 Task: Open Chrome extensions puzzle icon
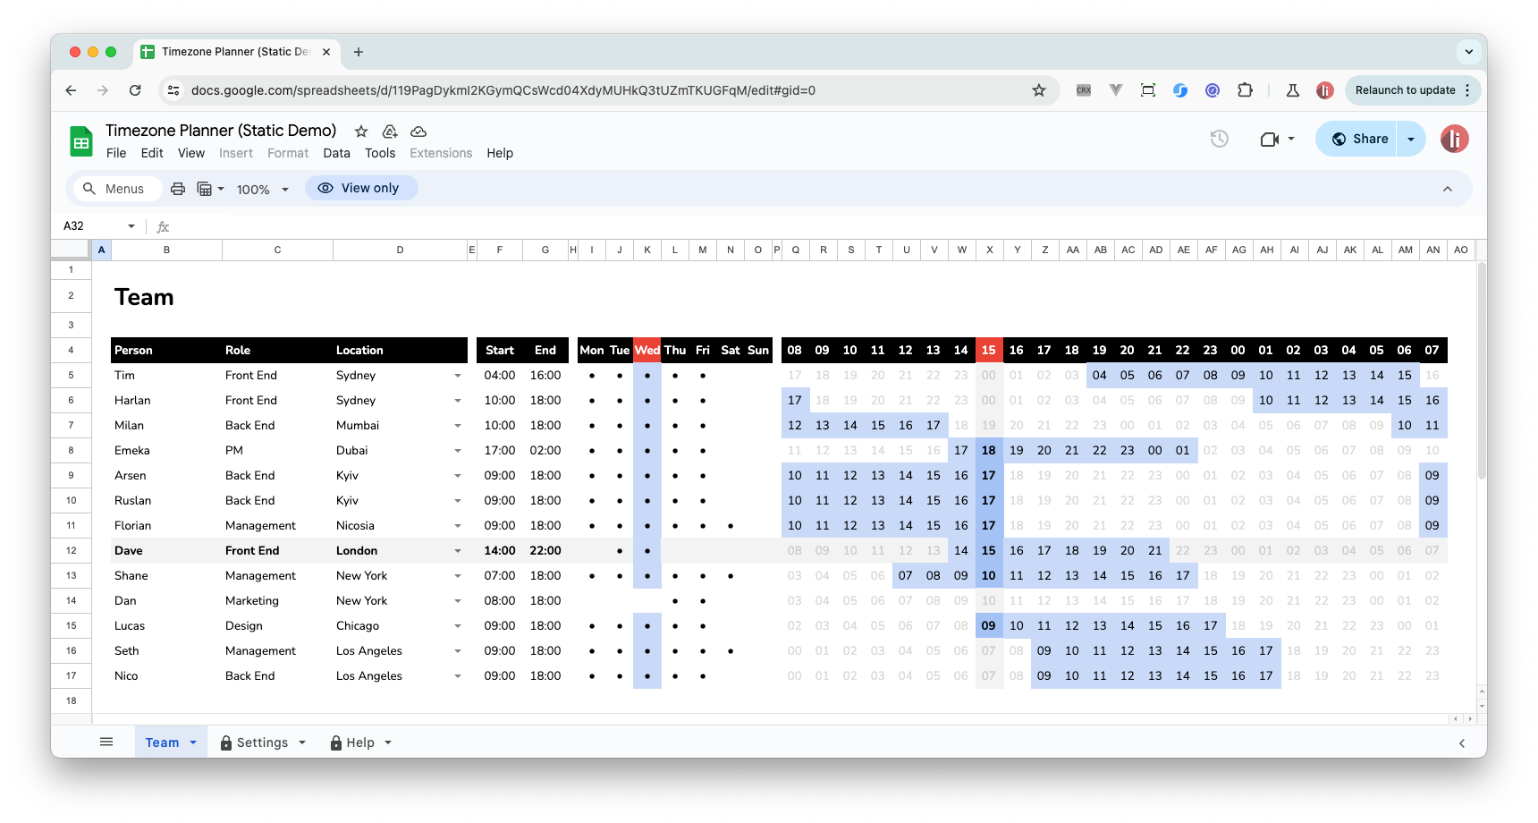tap(1245, 90)
